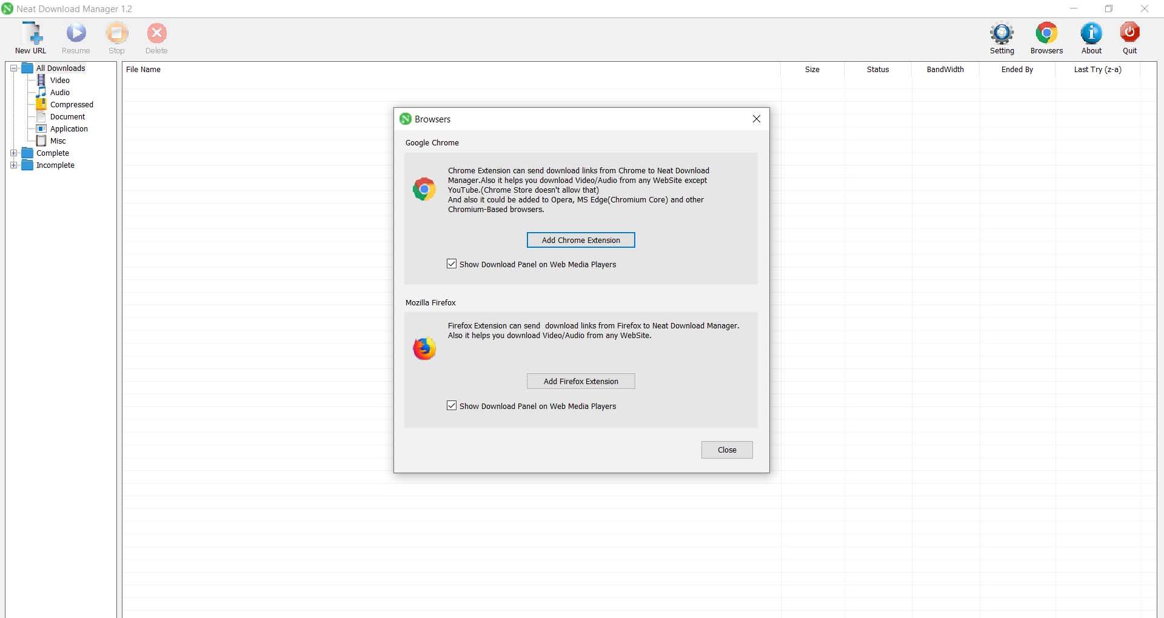Viewport: 1164px width, 618px height.
Task: Click the Stop download icon
Action: (x=116, y=33)
